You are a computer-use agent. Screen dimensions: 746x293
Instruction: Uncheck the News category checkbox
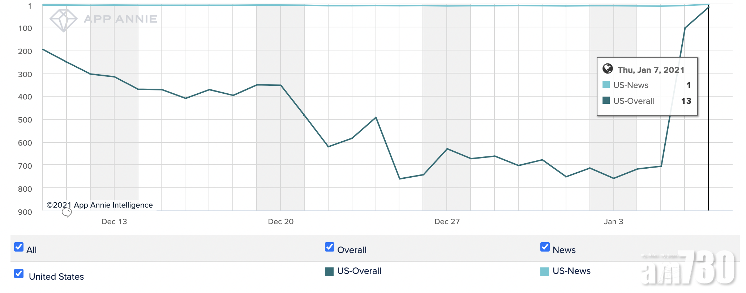[x=545, y=247]
